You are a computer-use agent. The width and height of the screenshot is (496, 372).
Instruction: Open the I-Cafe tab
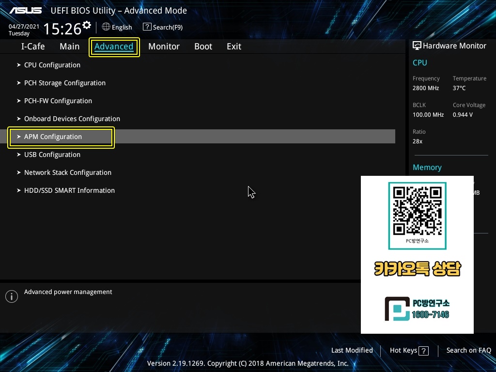[33, 46]
